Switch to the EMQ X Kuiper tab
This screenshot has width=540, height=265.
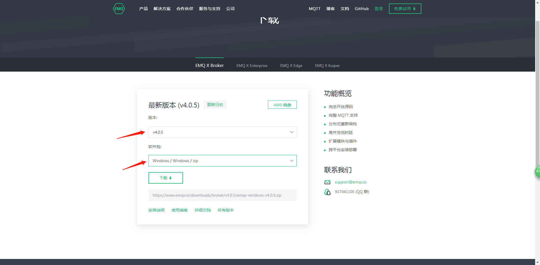[327, 66]
